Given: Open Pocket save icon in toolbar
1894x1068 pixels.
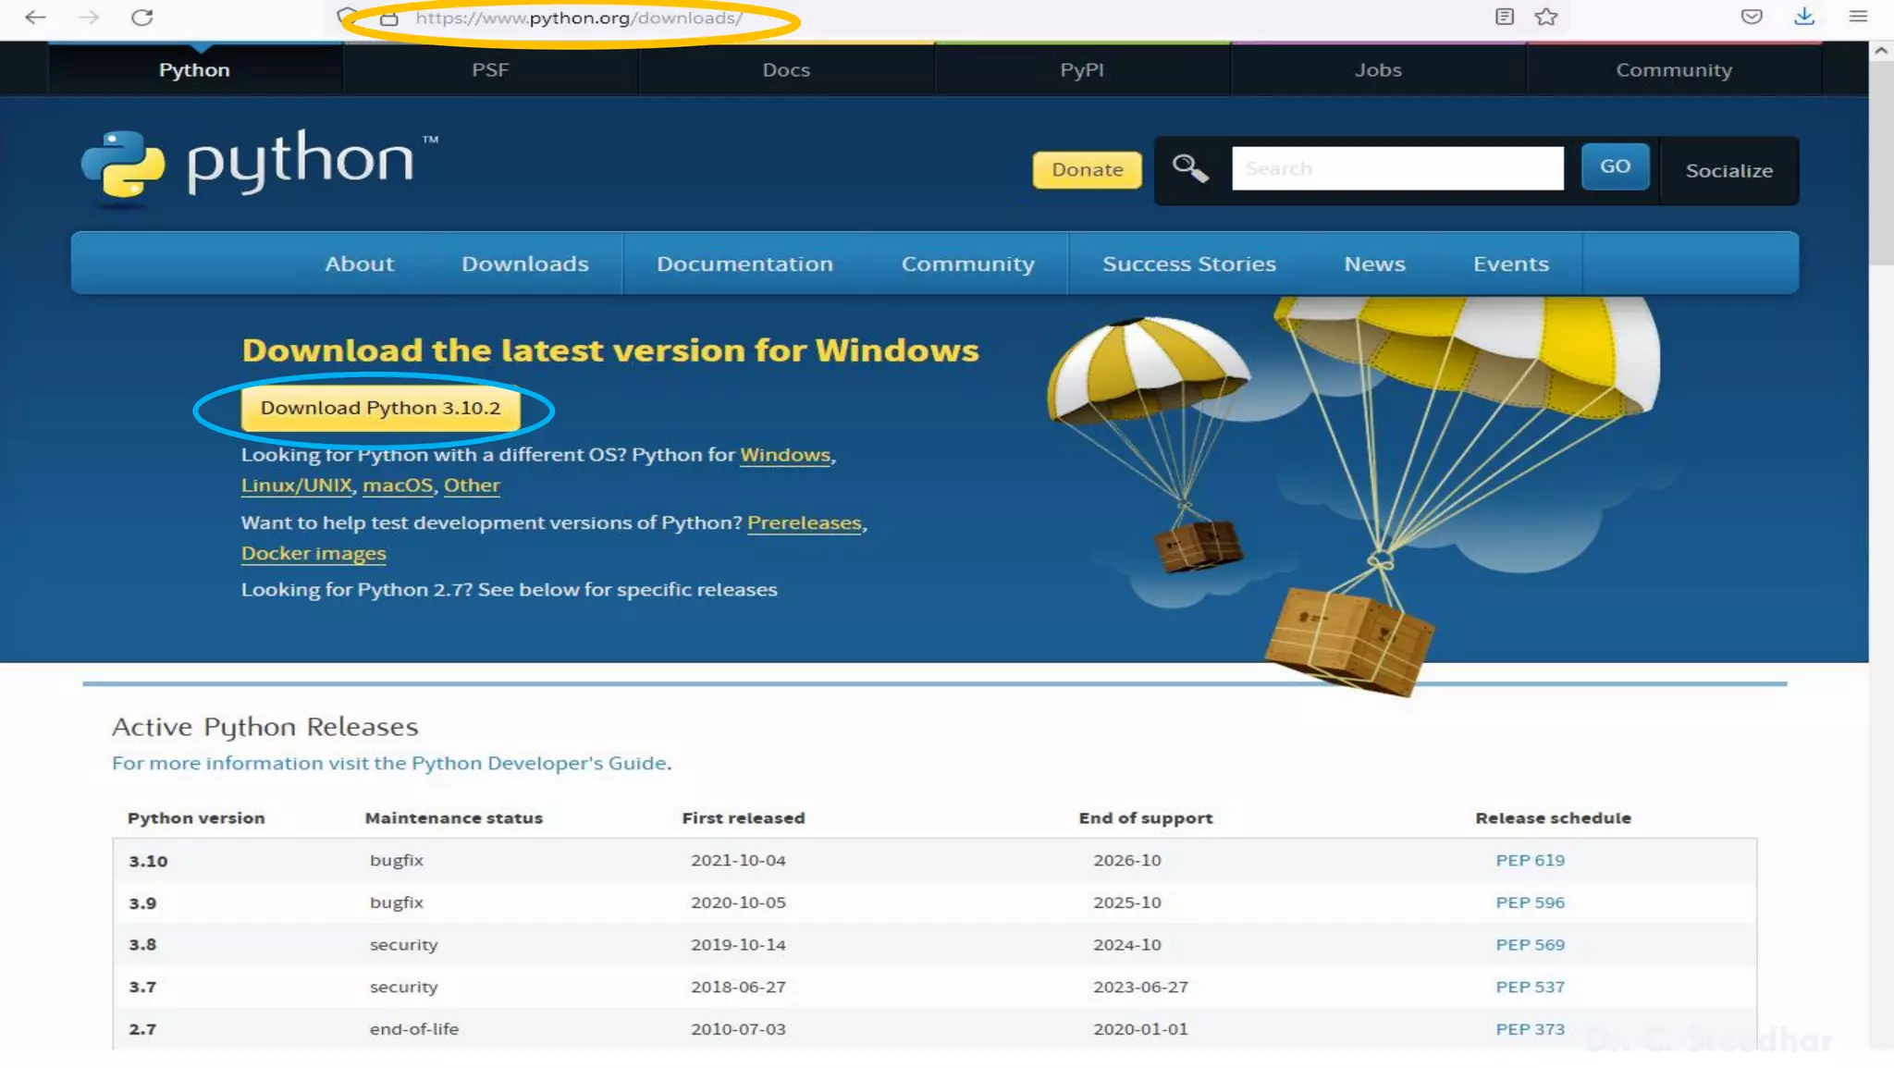Looking at the screenshot, I should (1752, 17).
